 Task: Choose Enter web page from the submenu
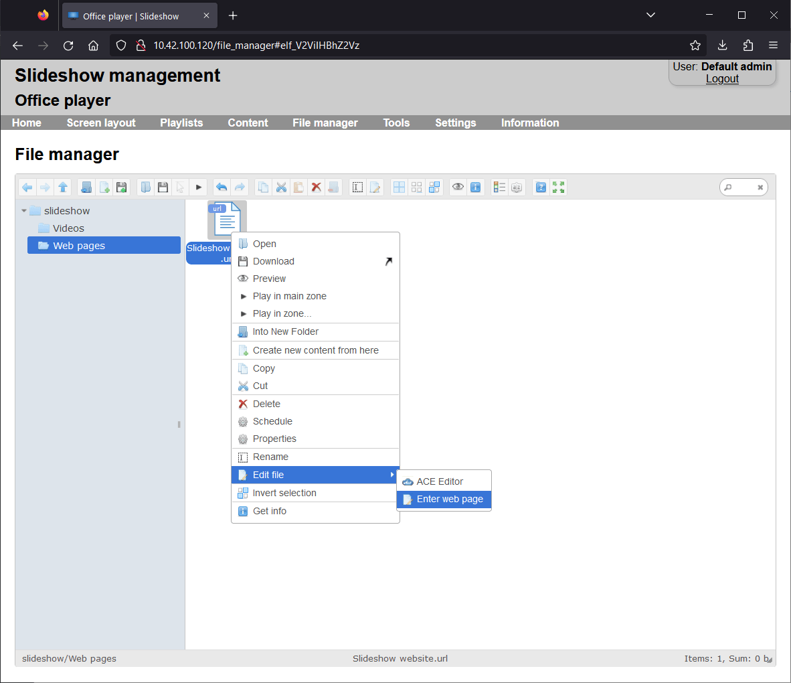(448, 499)
